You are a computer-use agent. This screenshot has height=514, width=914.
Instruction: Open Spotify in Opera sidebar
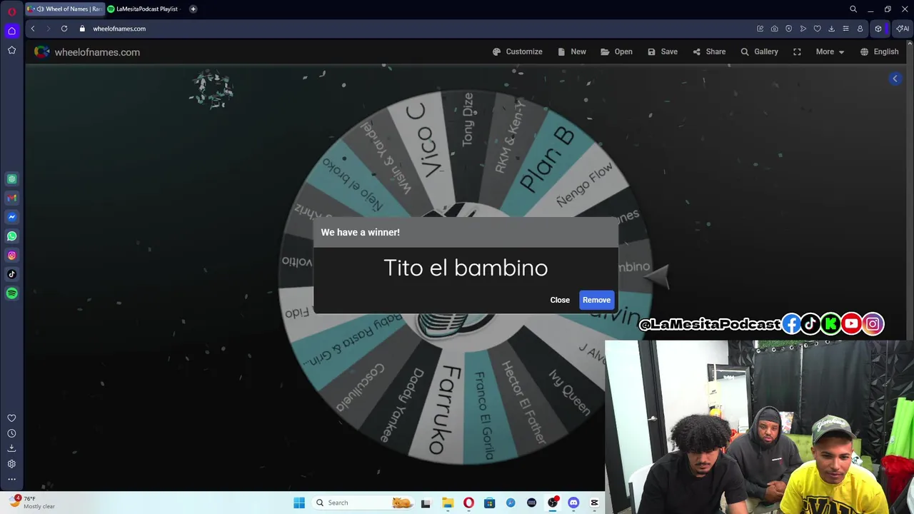coord(11,293)
